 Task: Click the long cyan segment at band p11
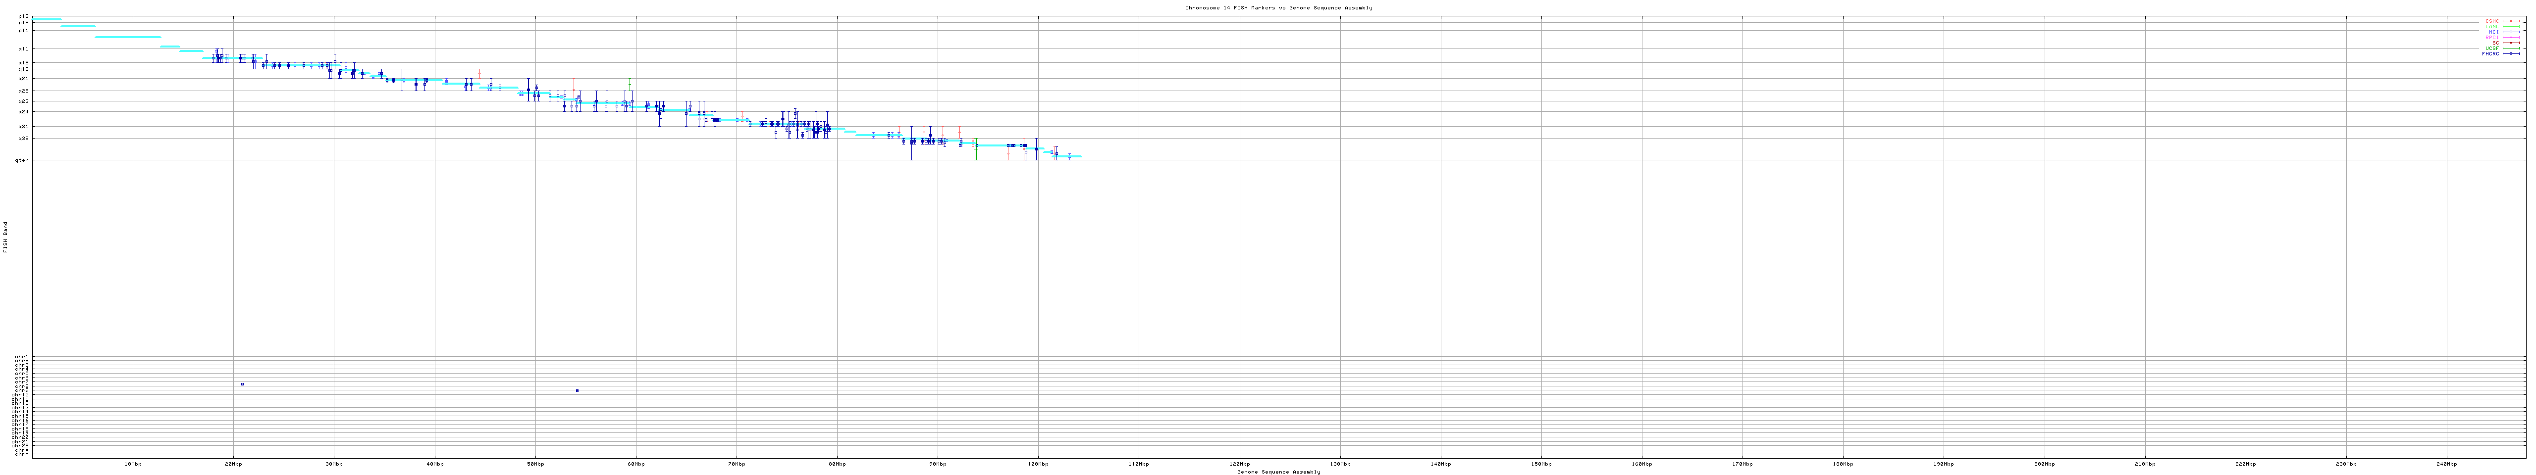click(128, 38)
